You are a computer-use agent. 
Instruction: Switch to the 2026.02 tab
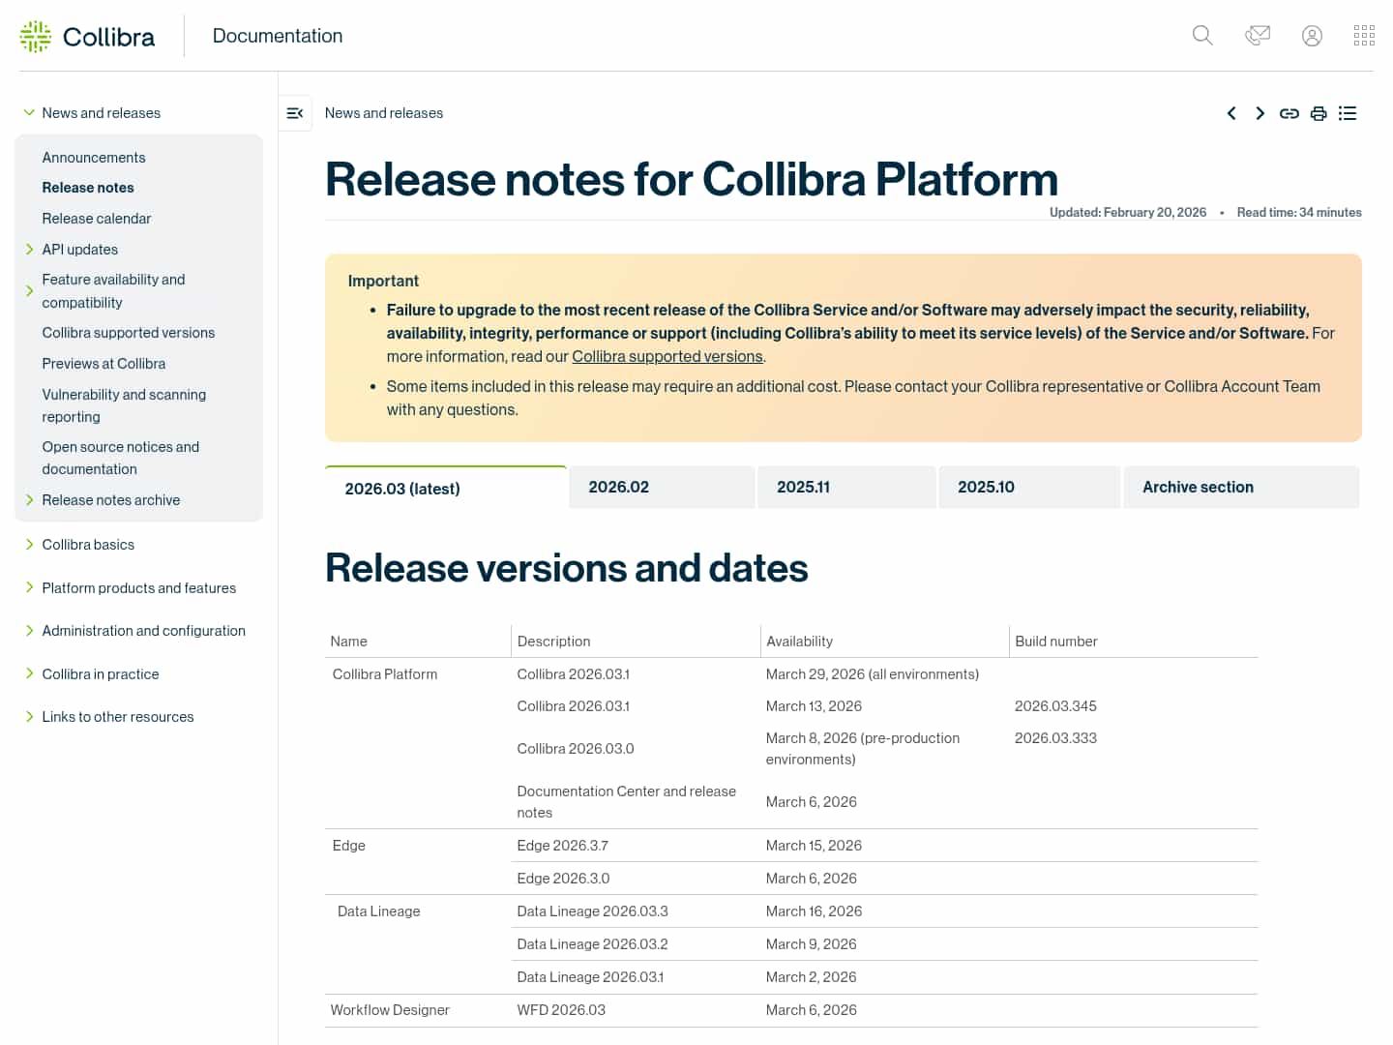click(619, 488)
